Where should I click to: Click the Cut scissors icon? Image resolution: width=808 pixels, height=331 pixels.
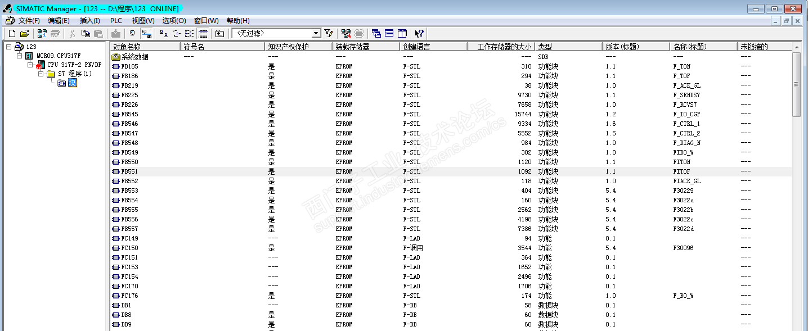(72, 34)
